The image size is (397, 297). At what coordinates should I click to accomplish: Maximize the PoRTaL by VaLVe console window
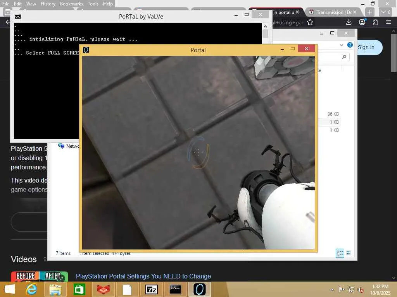pyautogui.click(x=246, y=15)
